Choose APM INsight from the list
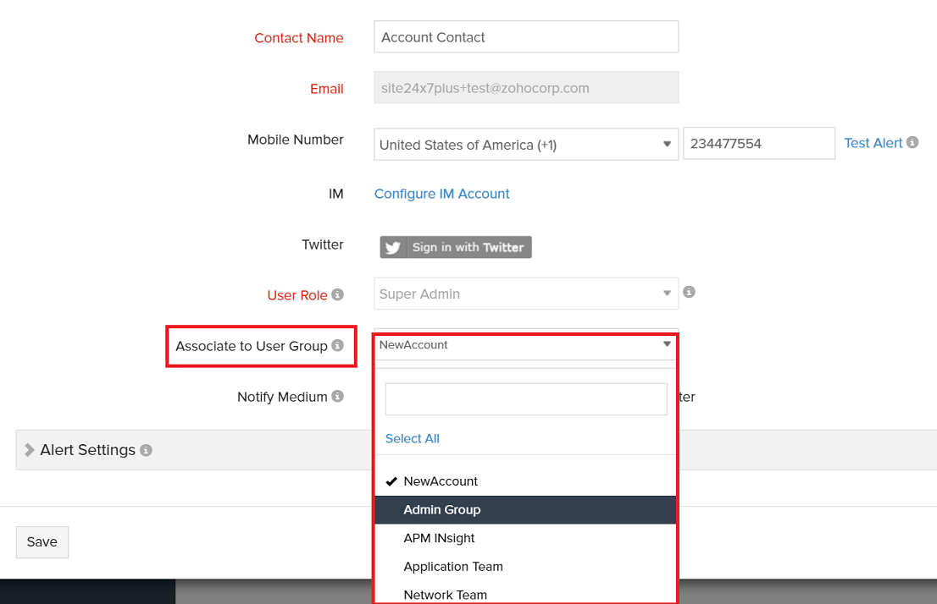 coord(526,538)
